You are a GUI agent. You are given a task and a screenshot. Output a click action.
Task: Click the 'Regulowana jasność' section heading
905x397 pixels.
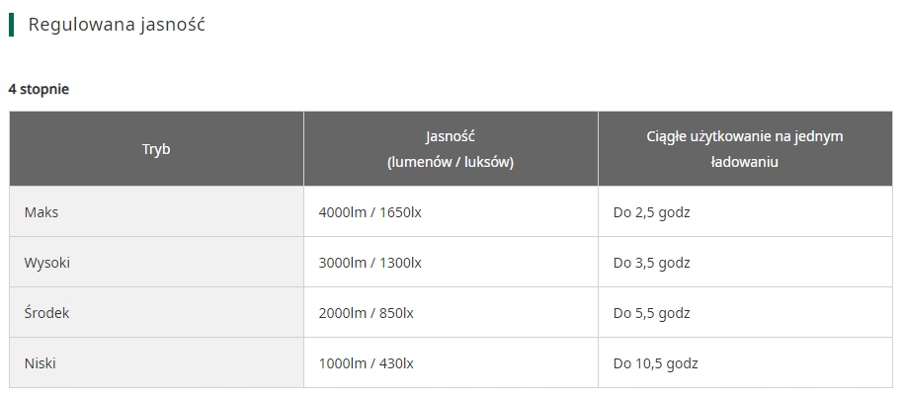click(116, 24)
